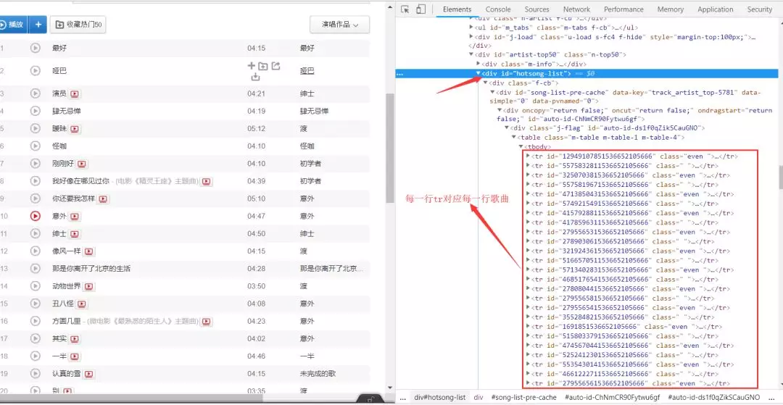
Task: Switch to the Console tab
Action: tap(498, 9)
